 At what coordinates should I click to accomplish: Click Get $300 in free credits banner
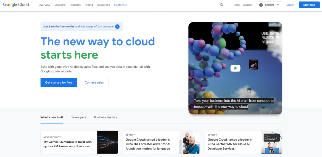tap(81, 27)
